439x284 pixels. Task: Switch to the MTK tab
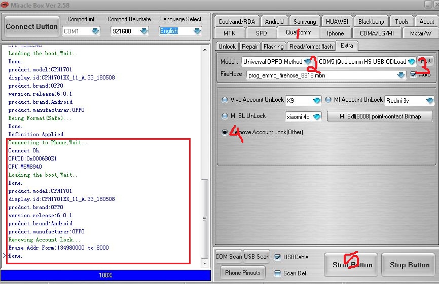click(229, 33)
